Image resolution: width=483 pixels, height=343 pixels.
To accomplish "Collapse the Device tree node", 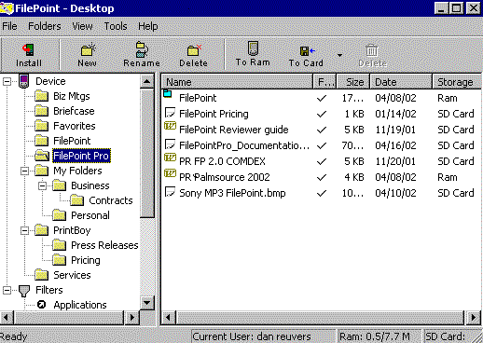I will coord(7,81).
